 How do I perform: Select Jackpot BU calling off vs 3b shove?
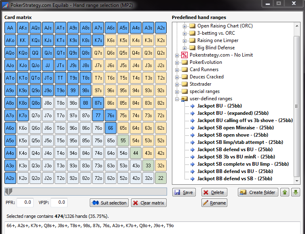point(245,120)
